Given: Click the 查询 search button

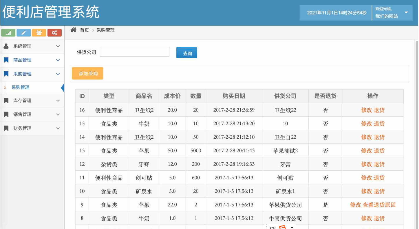Looking at the screenshot, I should [187, 53].
